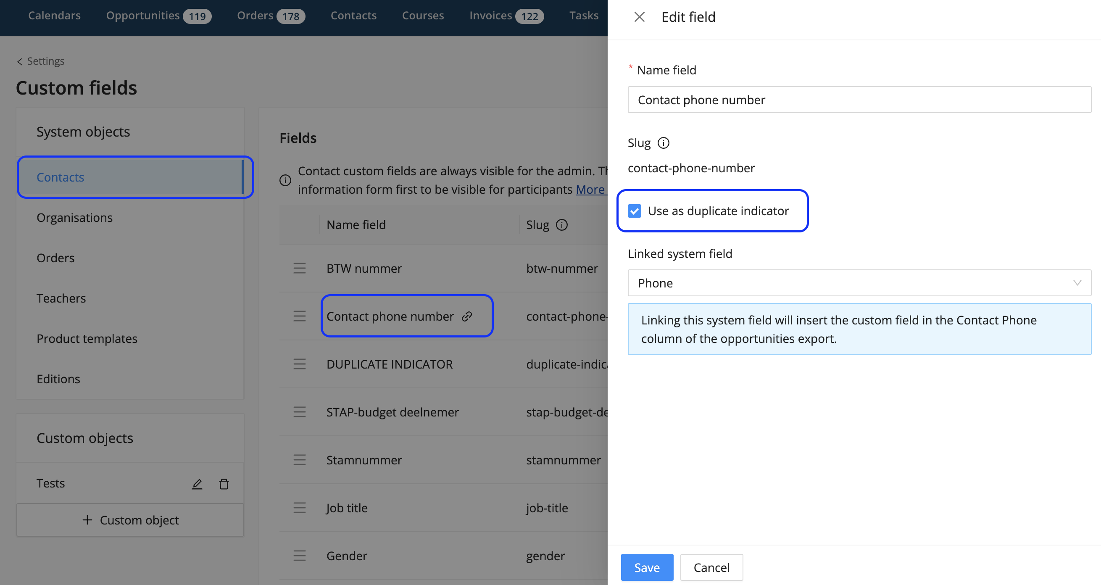Click the Stamnummer field name
Viewport: 1101px width, 585px height.
click(364, 460)
